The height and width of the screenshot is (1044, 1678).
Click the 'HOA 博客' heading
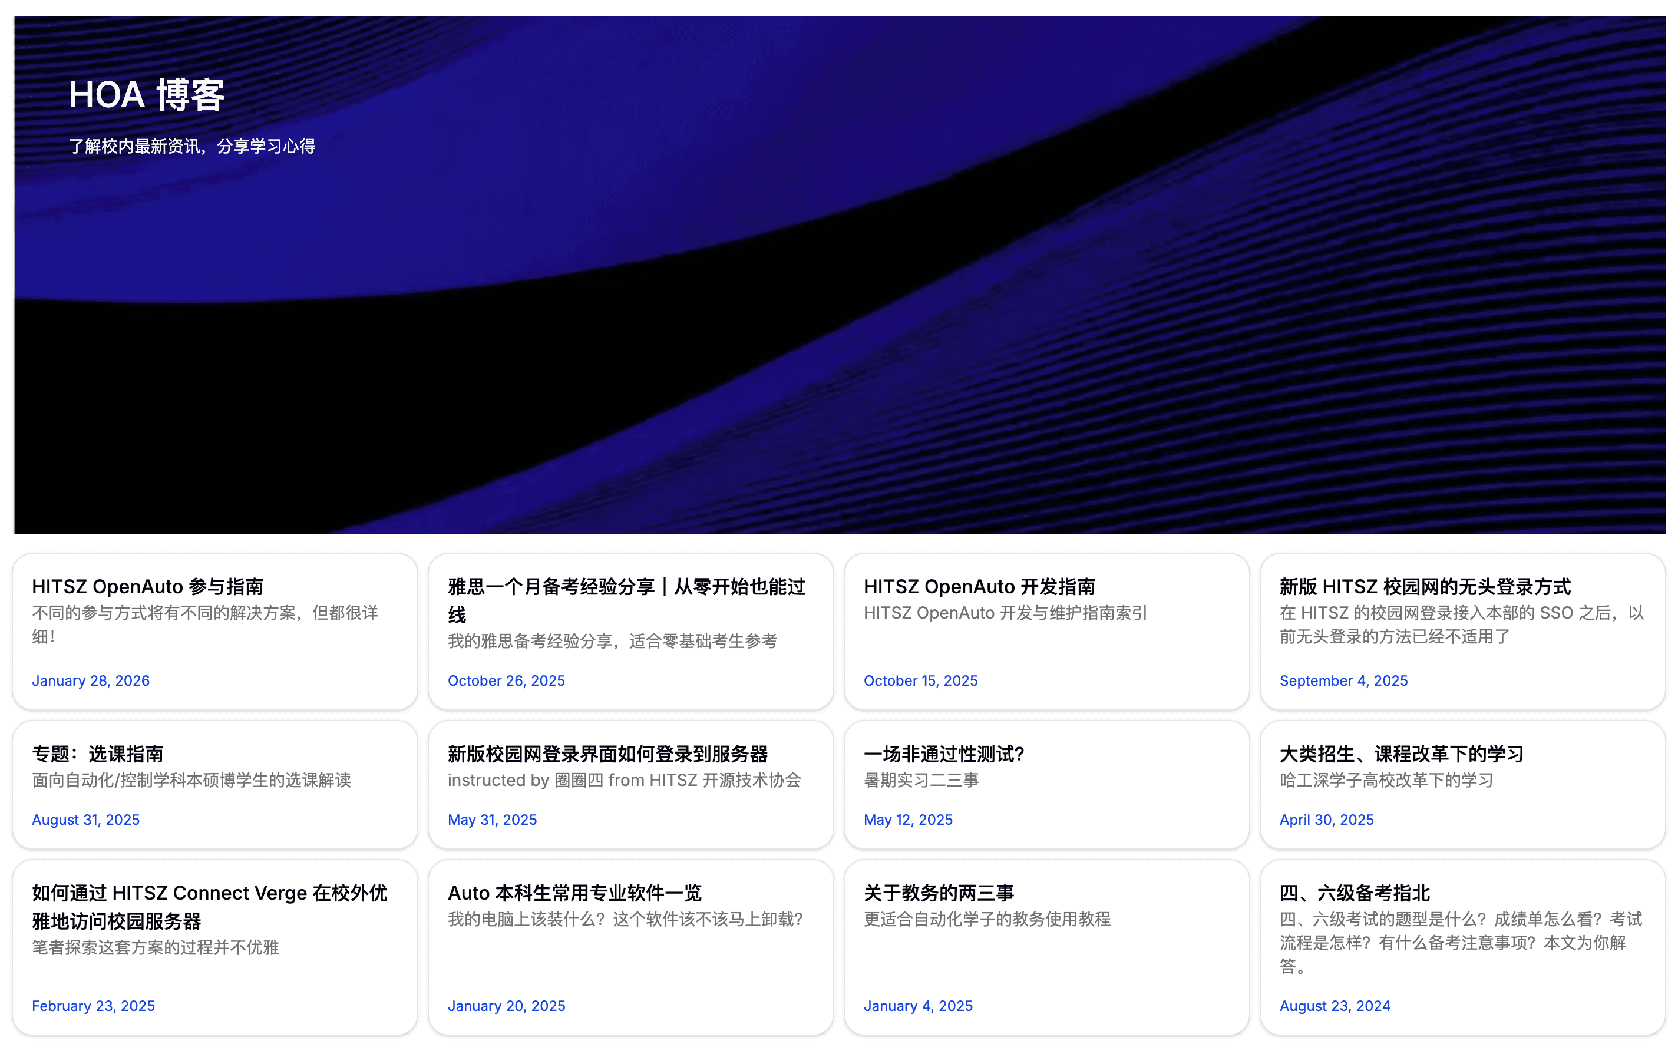pyautogui.click(x=146, y=95)
